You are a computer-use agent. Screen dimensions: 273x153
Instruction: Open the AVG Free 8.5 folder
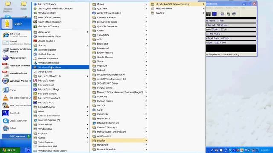click(x=119, y=136)
